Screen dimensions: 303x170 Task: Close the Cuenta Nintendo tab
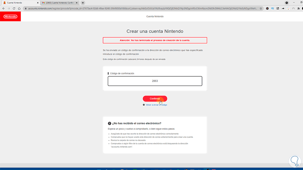point(38,3)
